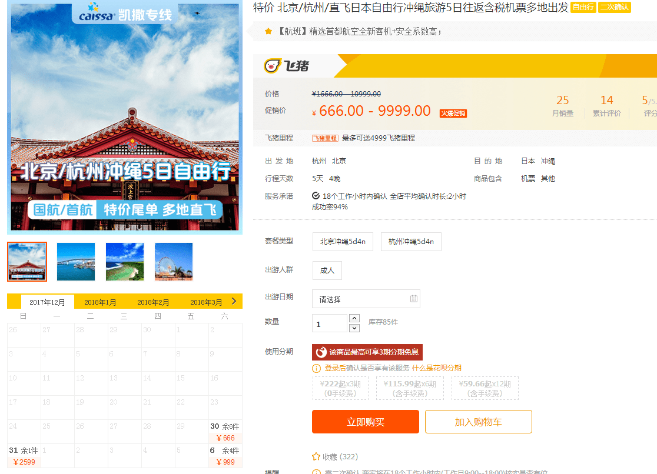Select 成人 traveler type
The height and width of the screenshot is (474, 657).
tap(327, 271)
